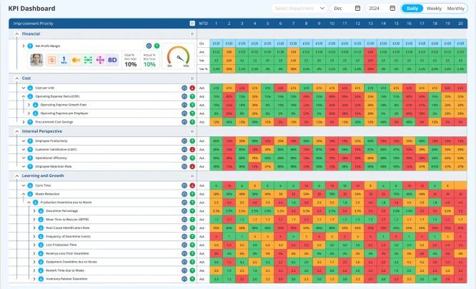Viewport: 476px width, 289px height.
Task: Click the green up-arrow status icon for Net Profit Margin
Action: pyautogui.click(x=157, y=45)
